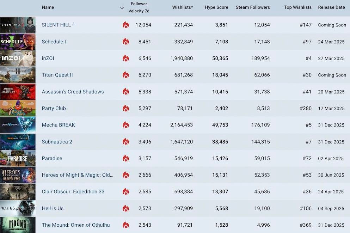Sort by Hype Score column header
Image resolution: width=350 pixels, height=233 pixels.
[216, 7]
